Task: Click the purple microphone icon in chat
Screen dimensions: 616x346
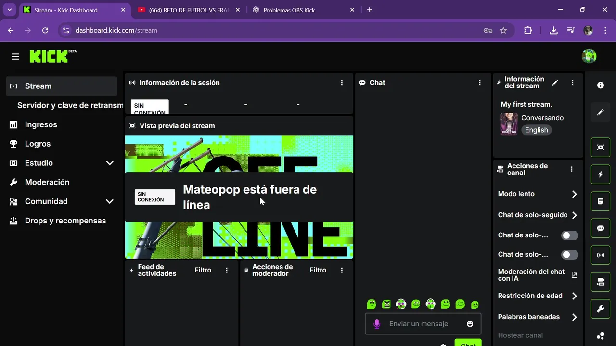Action: [x=377, y=324]
